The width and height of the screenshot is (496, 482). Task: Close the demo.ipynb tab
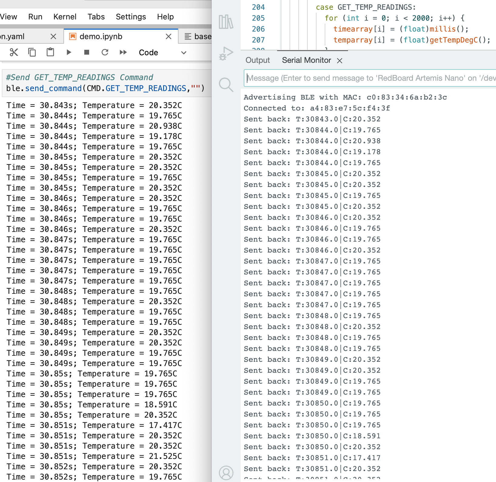coord(169,37)
